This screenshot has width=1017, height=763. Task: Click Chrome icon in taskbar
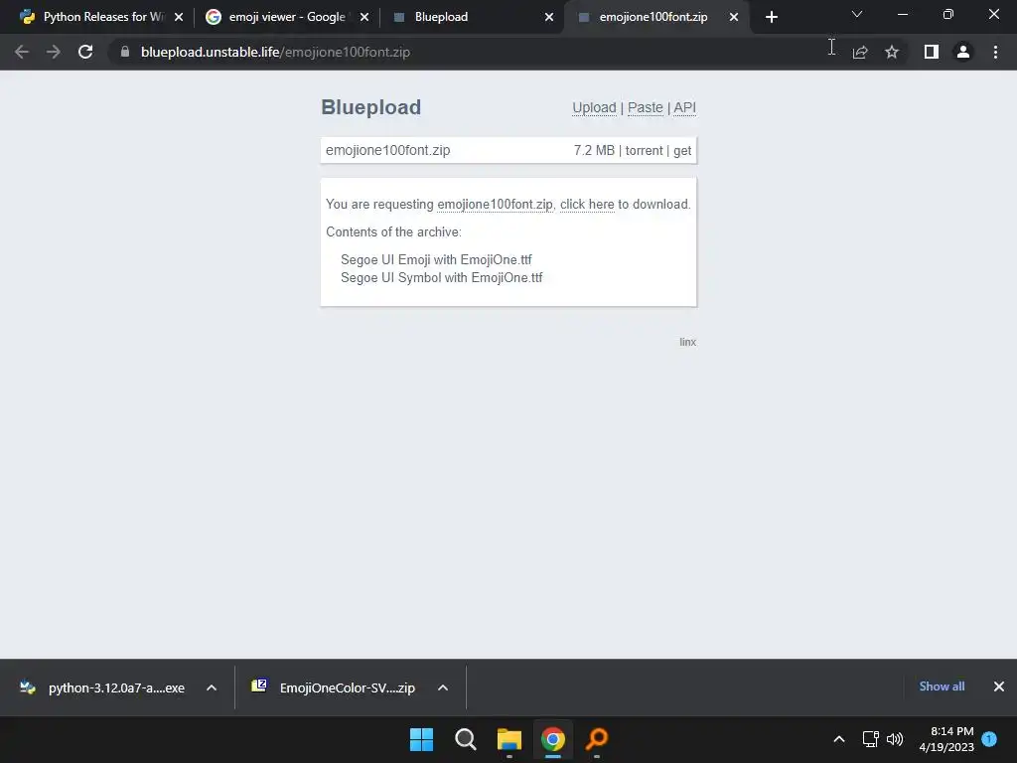pyautogui.click(x=553, y=739)
